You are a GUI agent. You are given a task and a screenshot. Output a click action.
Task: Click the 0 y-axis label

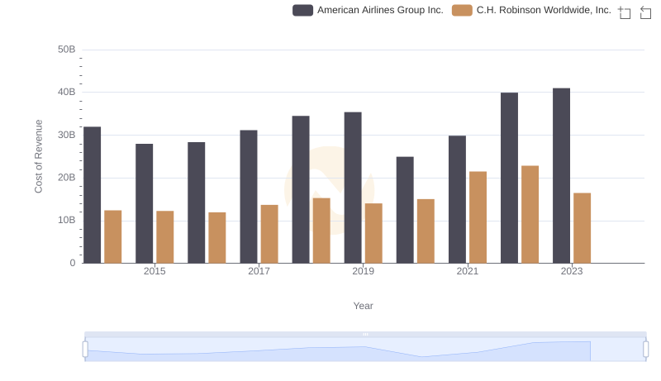point(73,263)
